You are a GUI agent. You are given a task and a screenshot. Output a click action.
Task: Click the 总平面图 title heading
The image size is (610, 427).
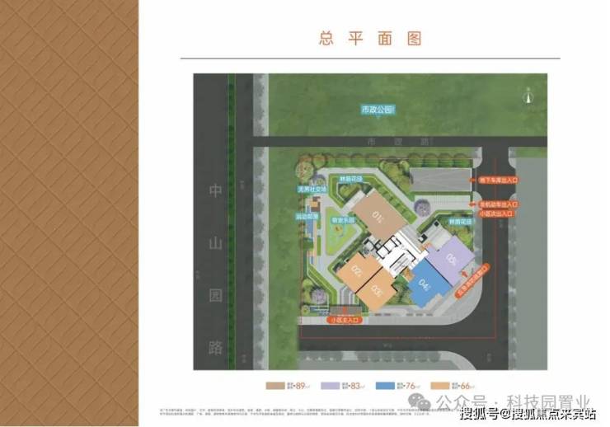pos(370,39)
